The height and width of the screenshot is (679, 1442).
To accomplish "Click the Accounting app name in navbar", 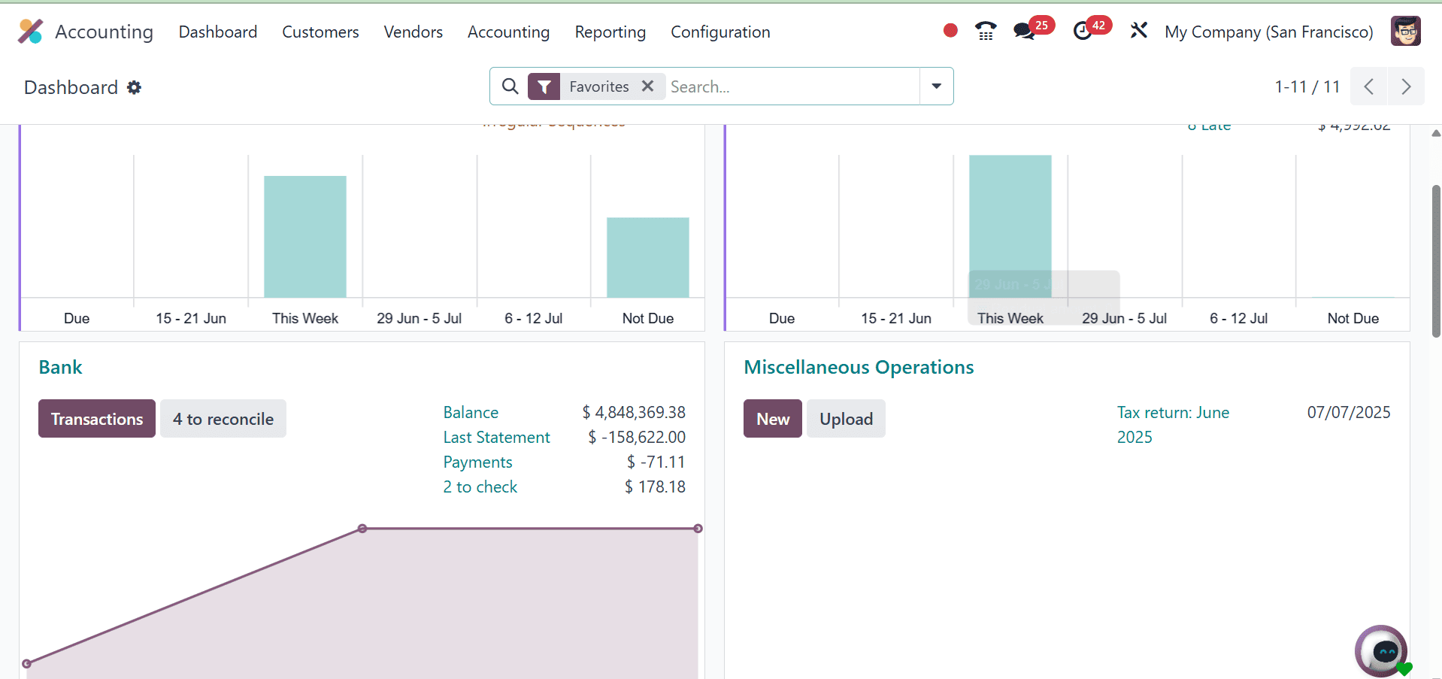I will pos(104,32).
